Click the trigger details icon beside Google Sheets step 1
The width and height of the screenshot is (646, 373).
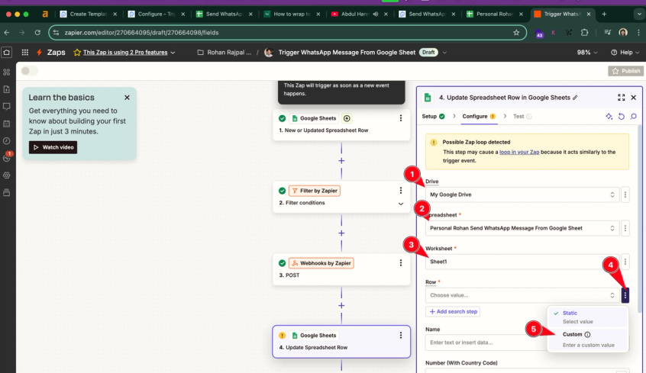click(347, 118)
